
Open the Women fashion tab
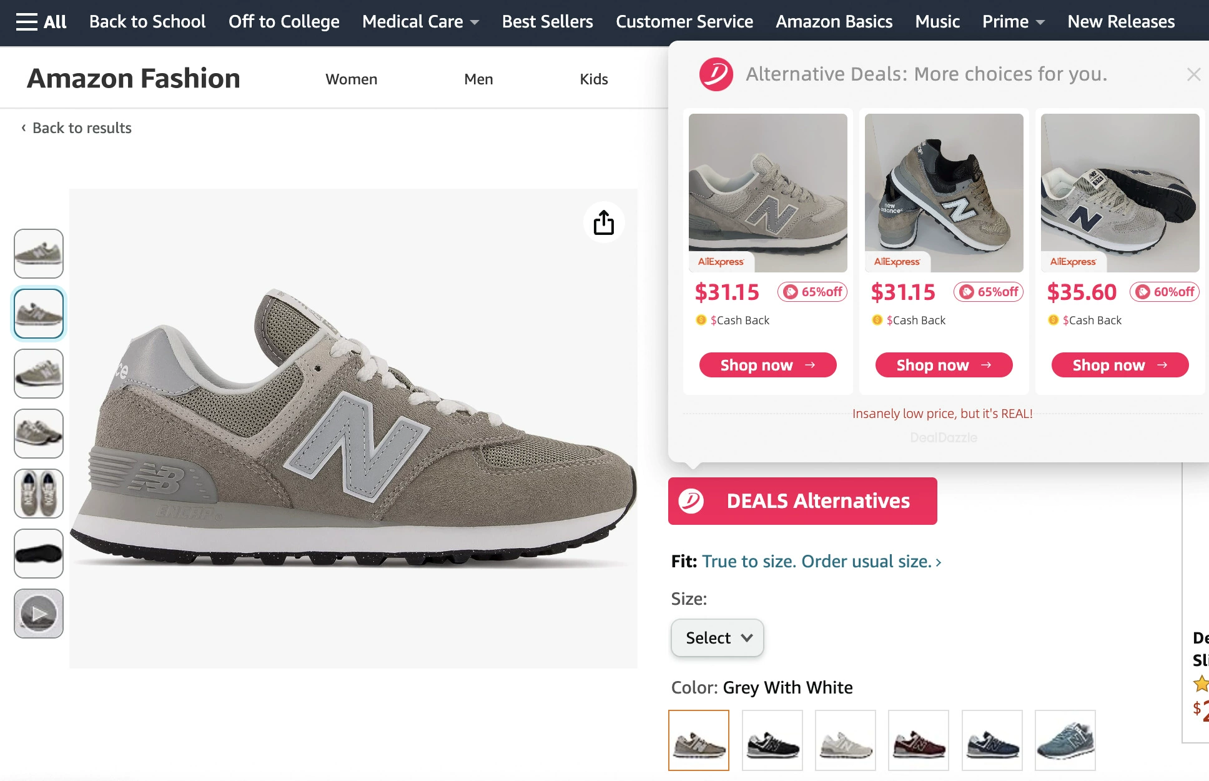coord(351,79)
